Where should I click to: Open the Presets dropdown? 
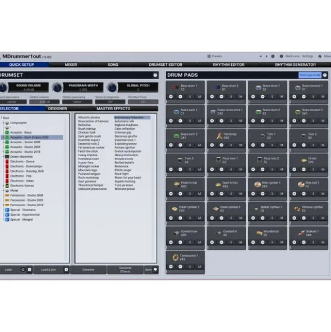click(215, 56)
